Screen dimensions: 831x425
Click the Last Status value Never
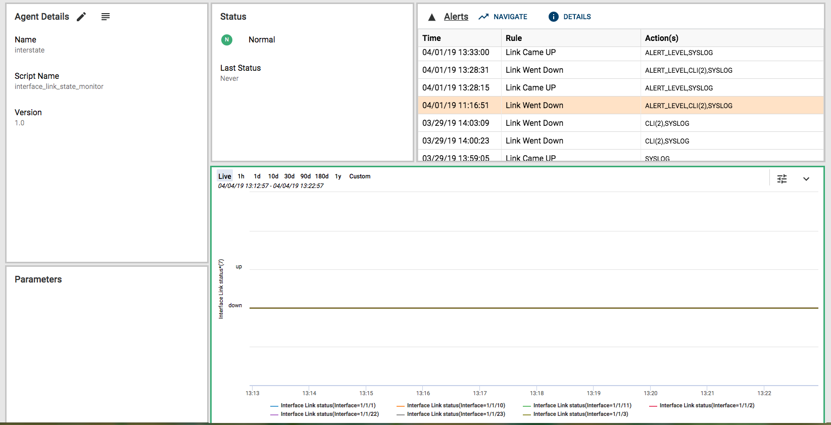(229, 78)
